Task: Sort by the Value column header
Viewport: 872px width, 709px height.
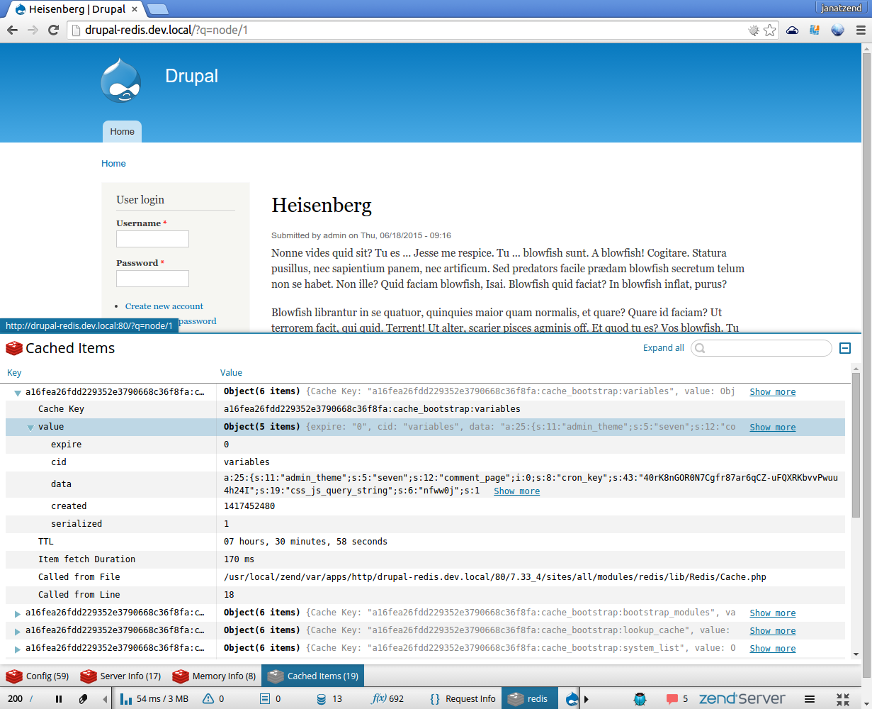Action: click(x=231, y=373)
